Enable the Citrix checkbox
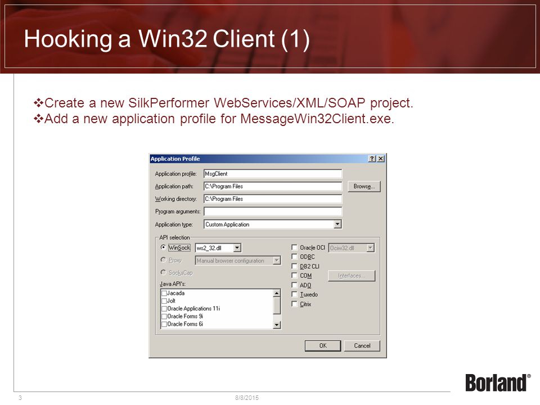The width and height of the screenshot is (540, 405). (294, 304)
